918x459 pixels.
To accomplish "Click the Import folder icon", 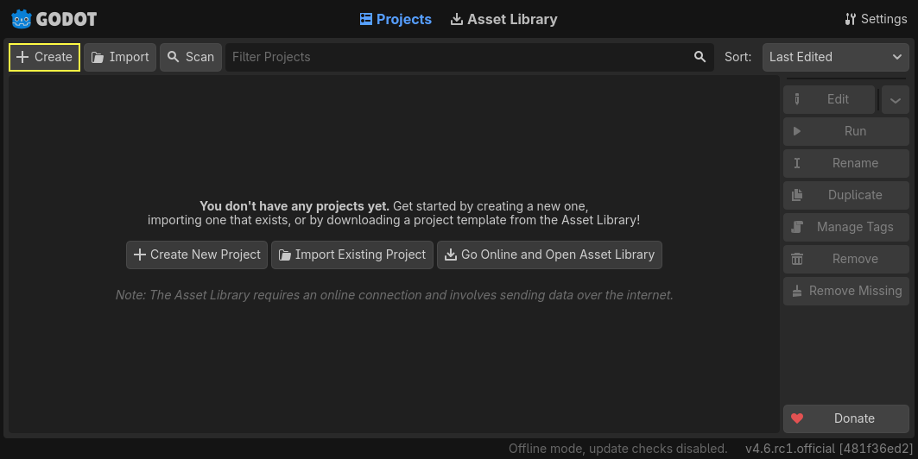I will (x=98, y=57).
